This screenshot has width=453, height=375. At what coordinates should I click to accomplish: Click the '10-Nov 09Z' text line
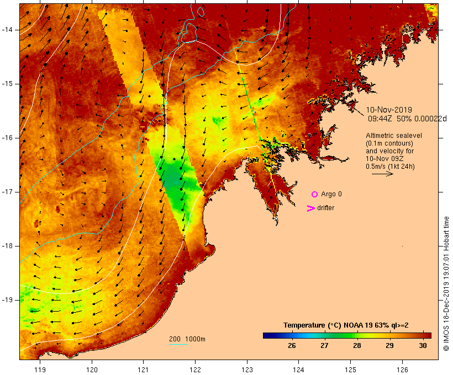click(384, 159)
